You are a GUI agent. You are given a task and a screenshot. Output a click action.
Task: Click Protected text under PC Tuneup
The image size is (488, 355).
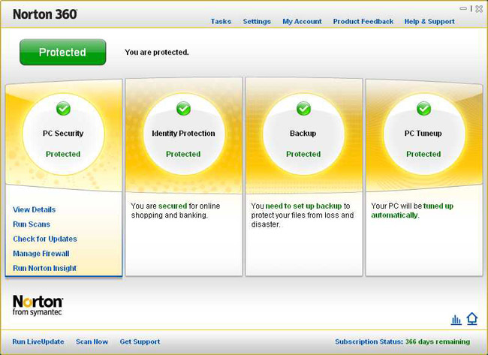[423, 154]
